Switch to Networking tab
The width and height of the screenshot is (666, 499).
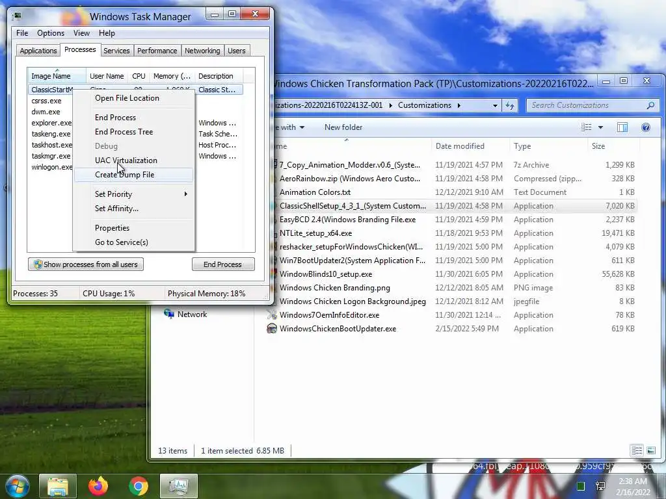202,51
